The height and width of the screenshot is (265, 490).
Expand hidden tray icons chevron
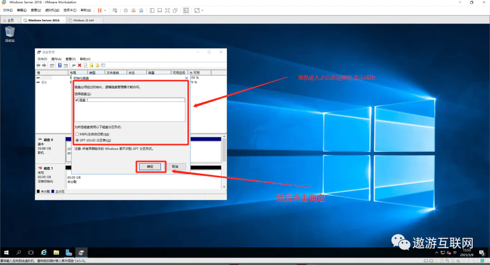click(436, 253)
